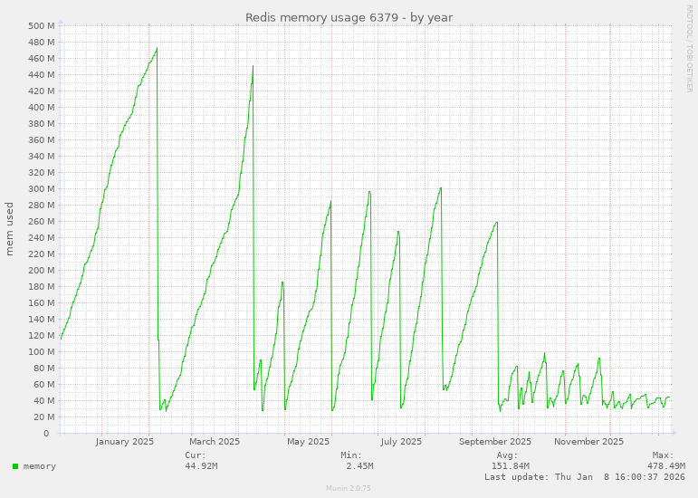Image resolution: width=698 pixels, height=498 pixels.
Task: Click the maximum value 478.49M
Action: tap(666, 466)
